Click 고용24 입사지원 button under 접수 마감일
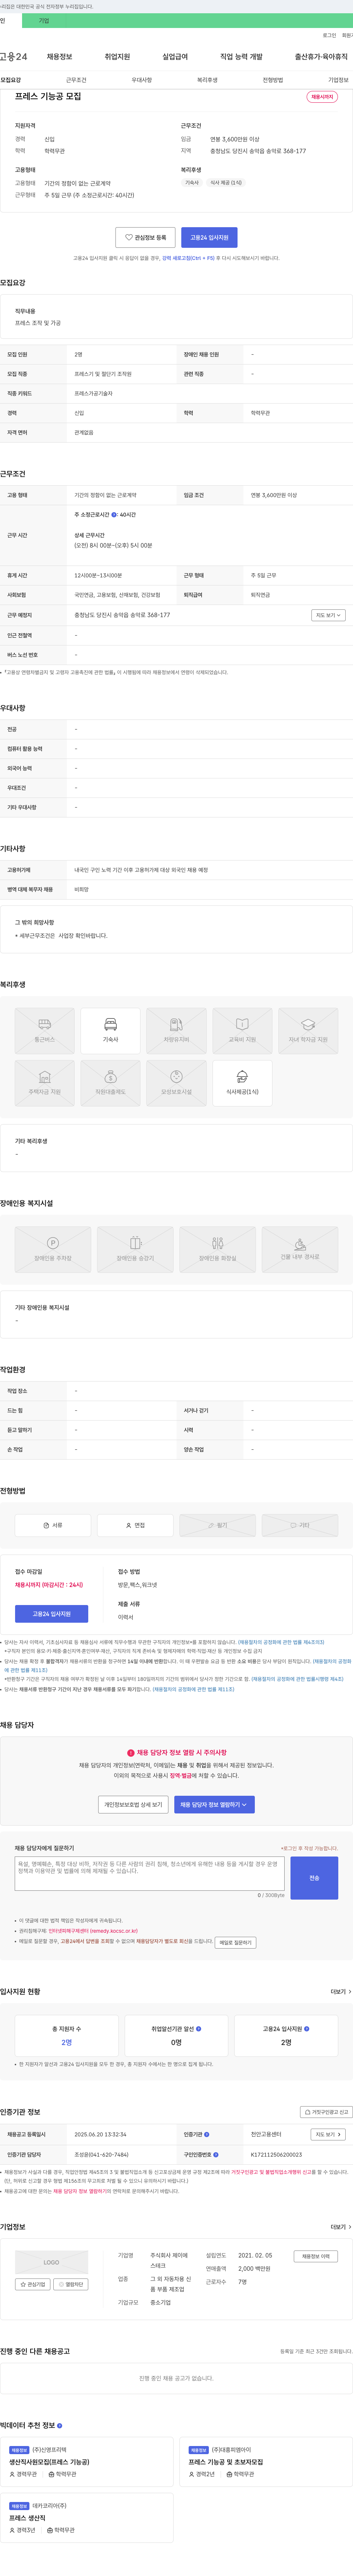Screen dimensions: 353x2576 [x=51, y=1614]
